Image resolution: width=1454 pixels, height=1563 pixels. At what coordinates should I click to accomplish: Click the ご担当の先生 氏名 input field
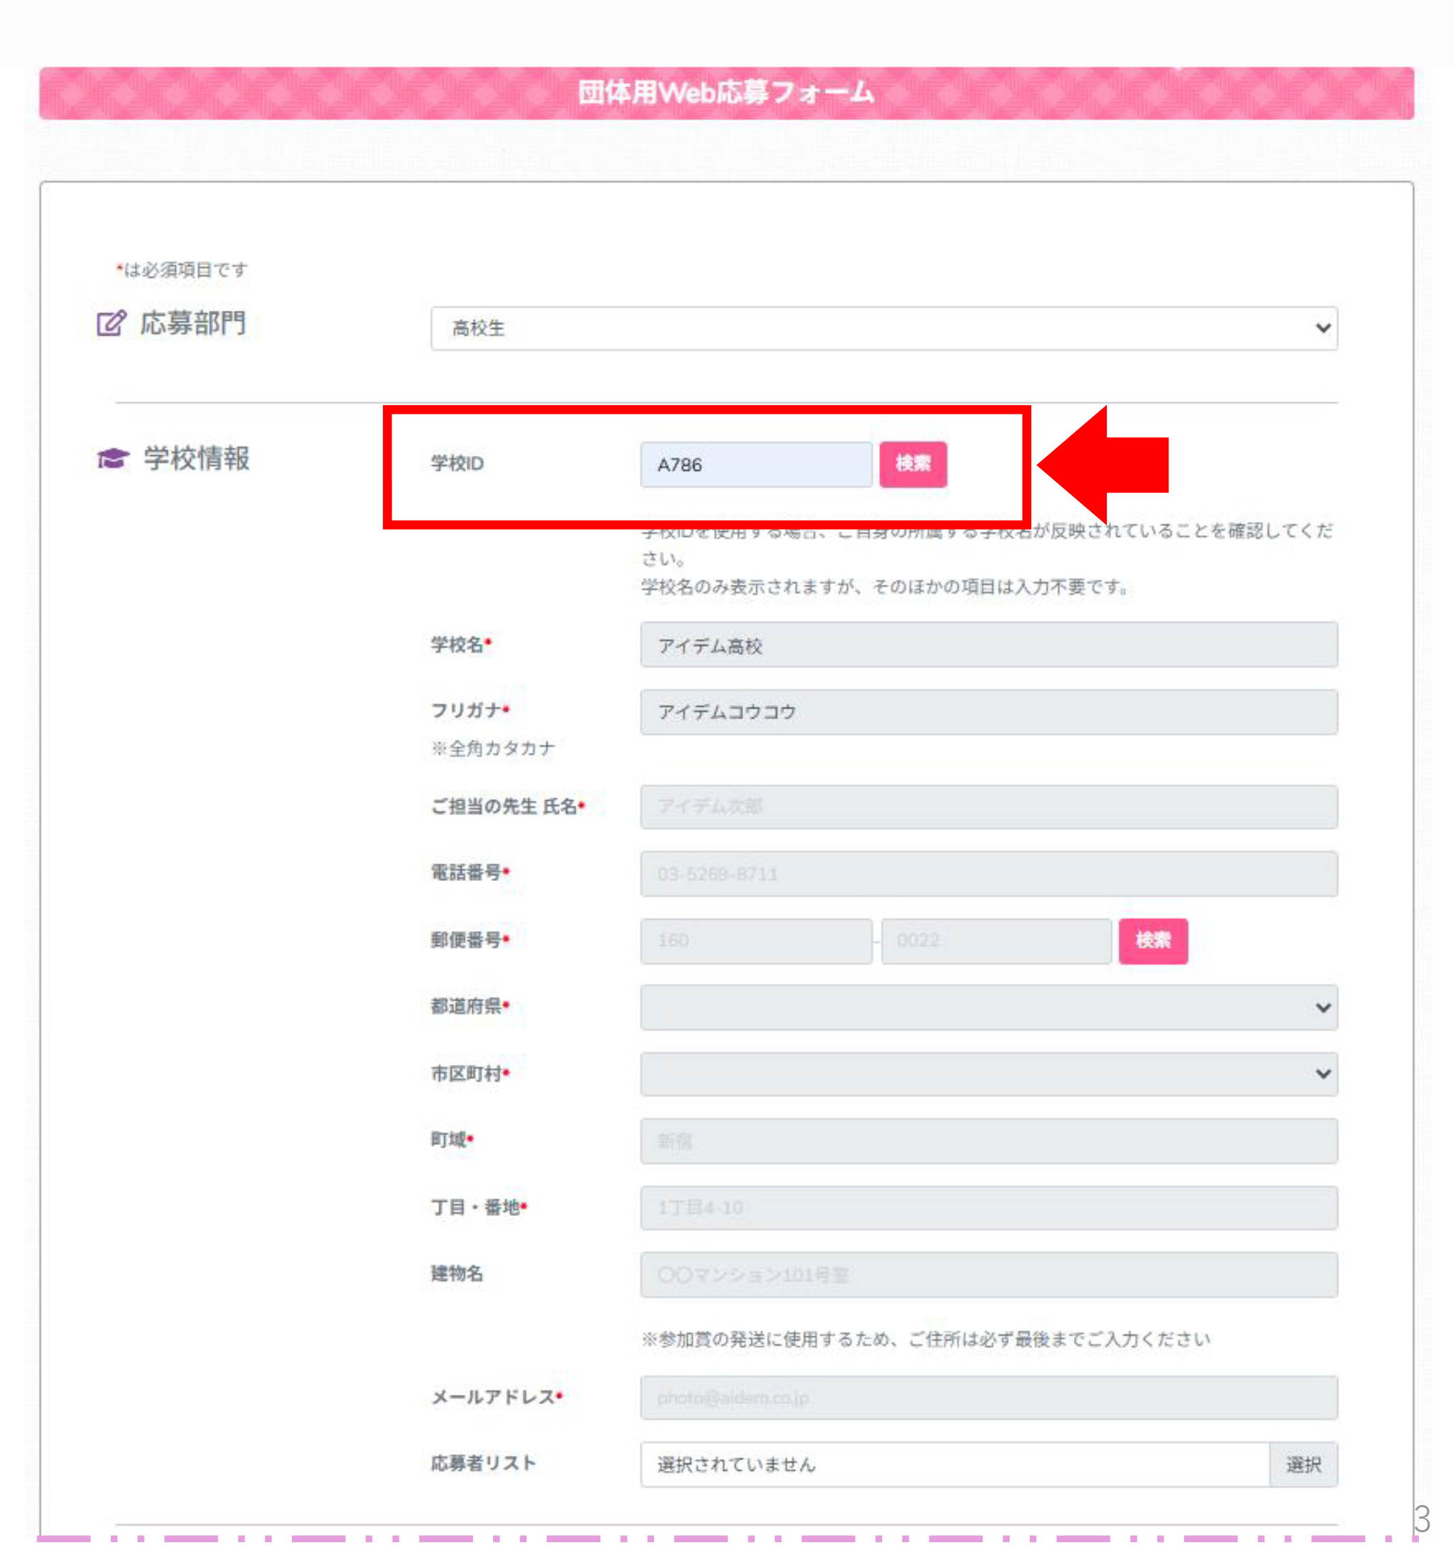click(x=988, y=806)
